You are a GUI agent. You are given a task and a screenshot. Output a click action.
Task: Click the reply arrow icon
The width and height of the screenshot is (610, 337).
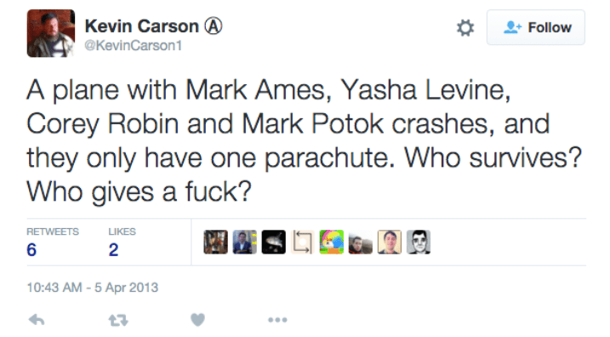[x=37, y=320]
